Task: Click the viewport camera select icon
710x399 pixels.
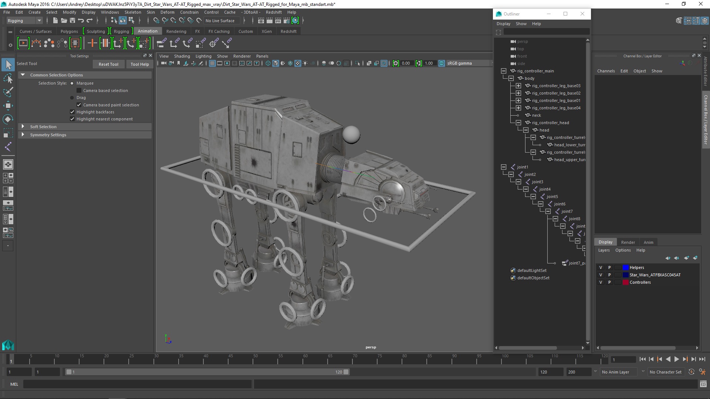Action: coord(163,64)
